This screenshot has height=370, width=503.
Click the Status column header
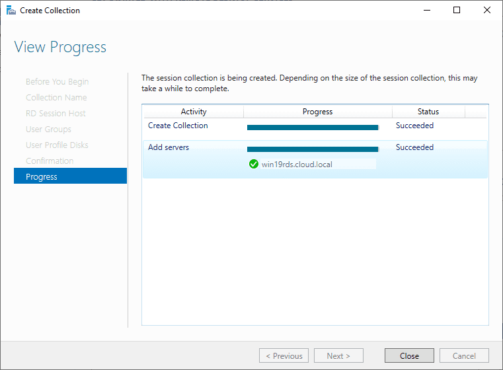(428, 112)
